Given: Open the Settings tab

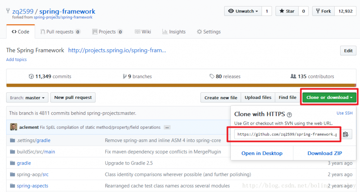Looking at the screenshot, I should [209, 32].
